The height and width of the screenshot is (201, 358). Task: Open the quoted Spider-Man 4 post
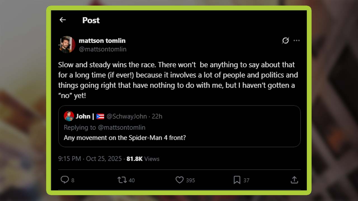(179, 138)
